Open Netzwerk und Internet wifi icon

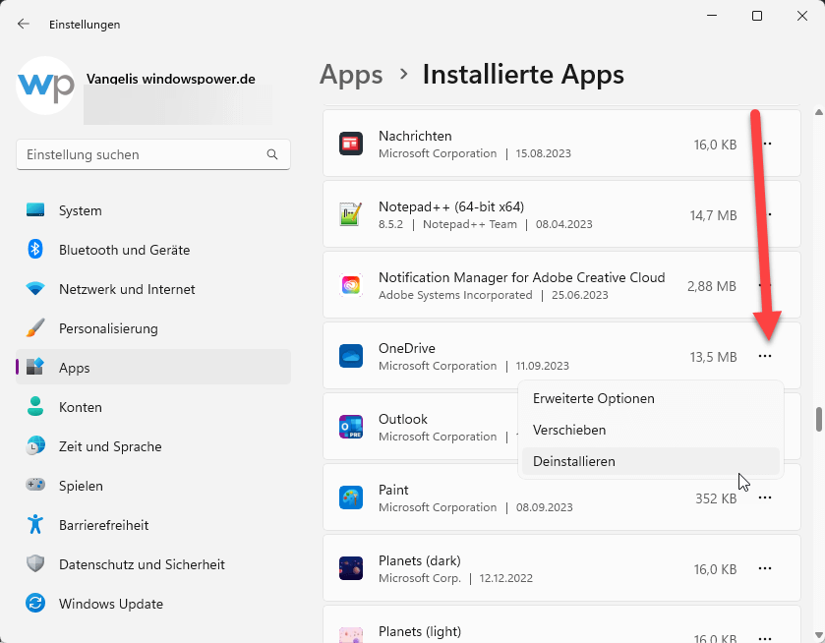tap(35, 288)
